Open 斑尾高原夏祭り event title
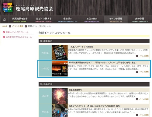Screen dimensions: 152x117 coord(75,90)
